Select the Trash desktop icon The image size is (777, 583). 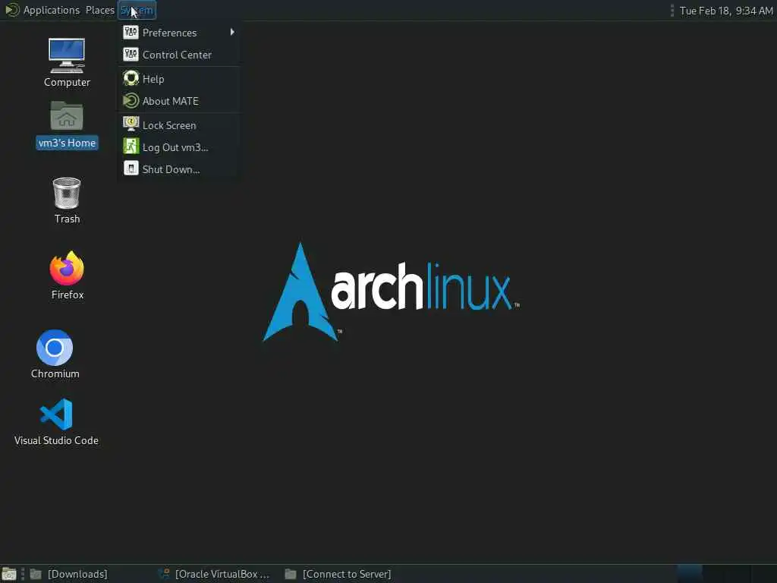coord(67,200)
